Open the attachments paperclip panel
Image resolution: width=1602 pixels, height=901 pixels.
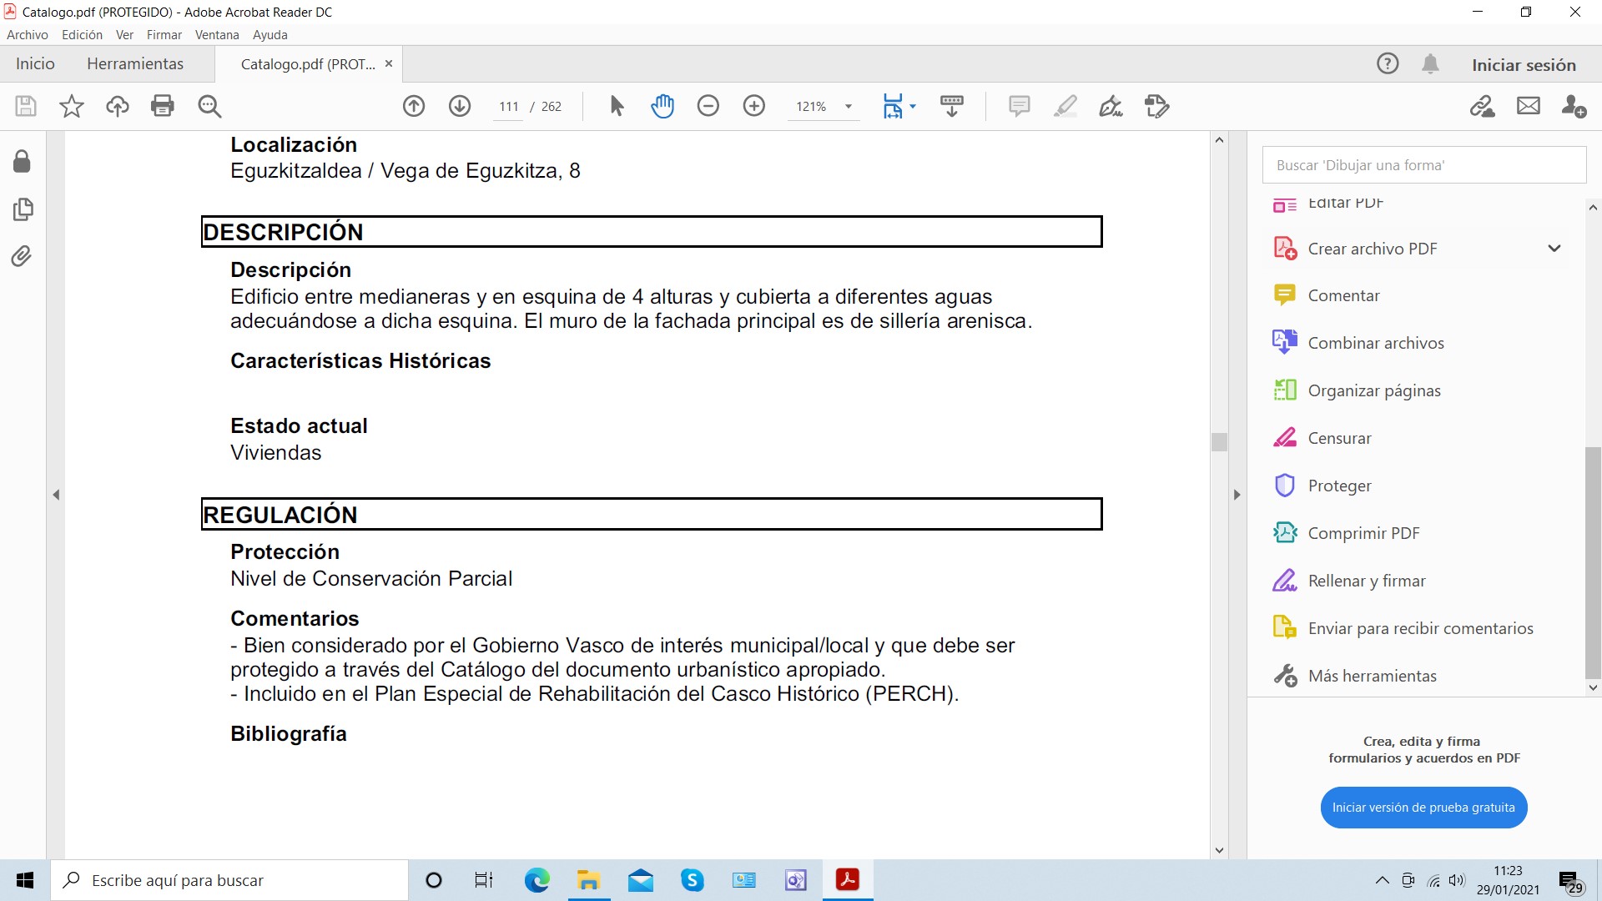[x=23, y=255]
